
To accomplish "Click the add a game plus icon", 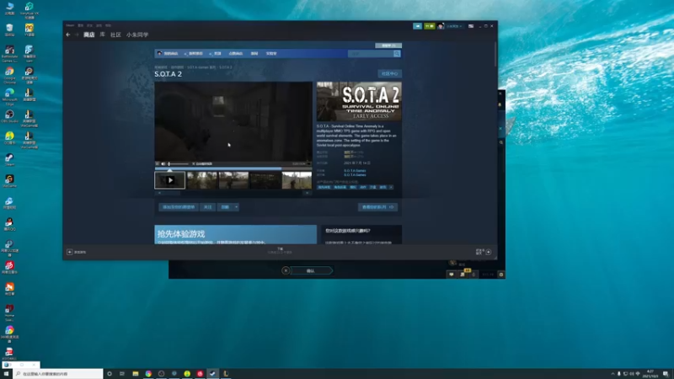I will pos(70,252).
